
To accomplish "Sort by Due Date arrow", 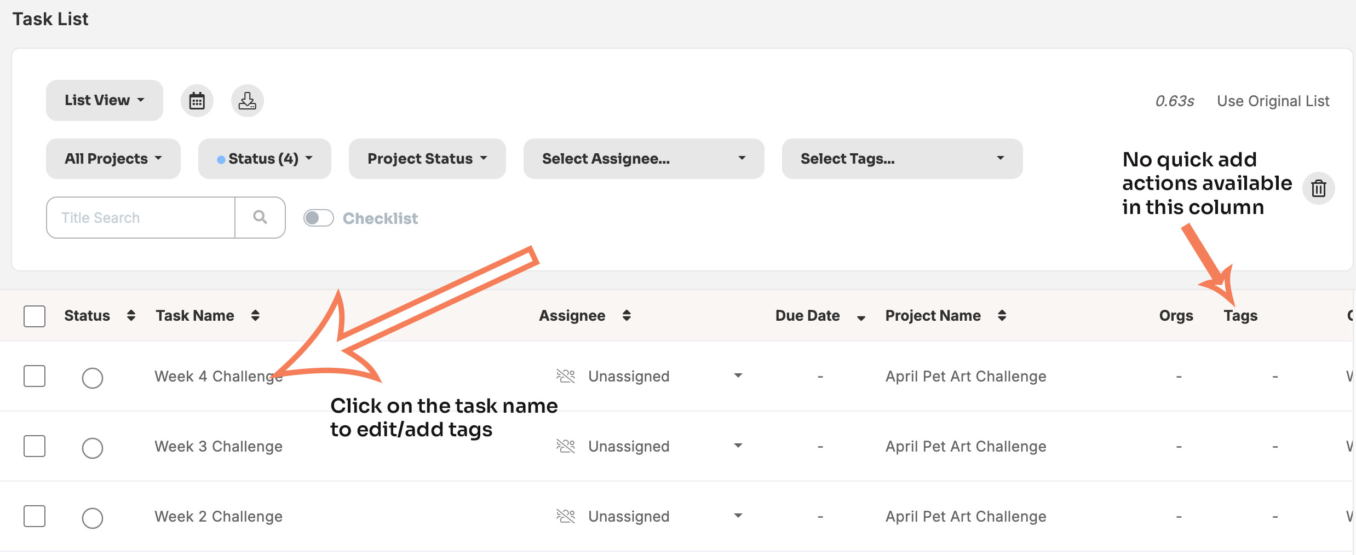I will 861,318.
